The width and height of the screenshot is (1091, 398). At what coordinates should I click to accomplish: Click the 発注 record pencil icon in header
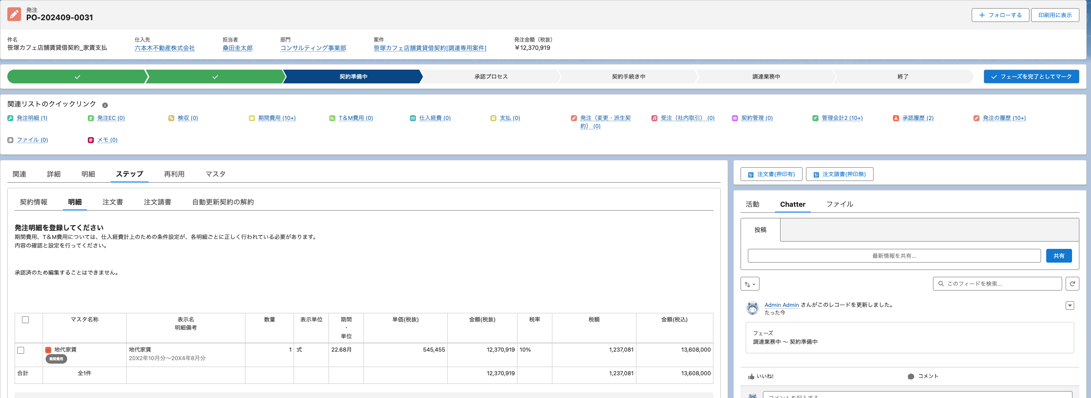coord(14,14)
